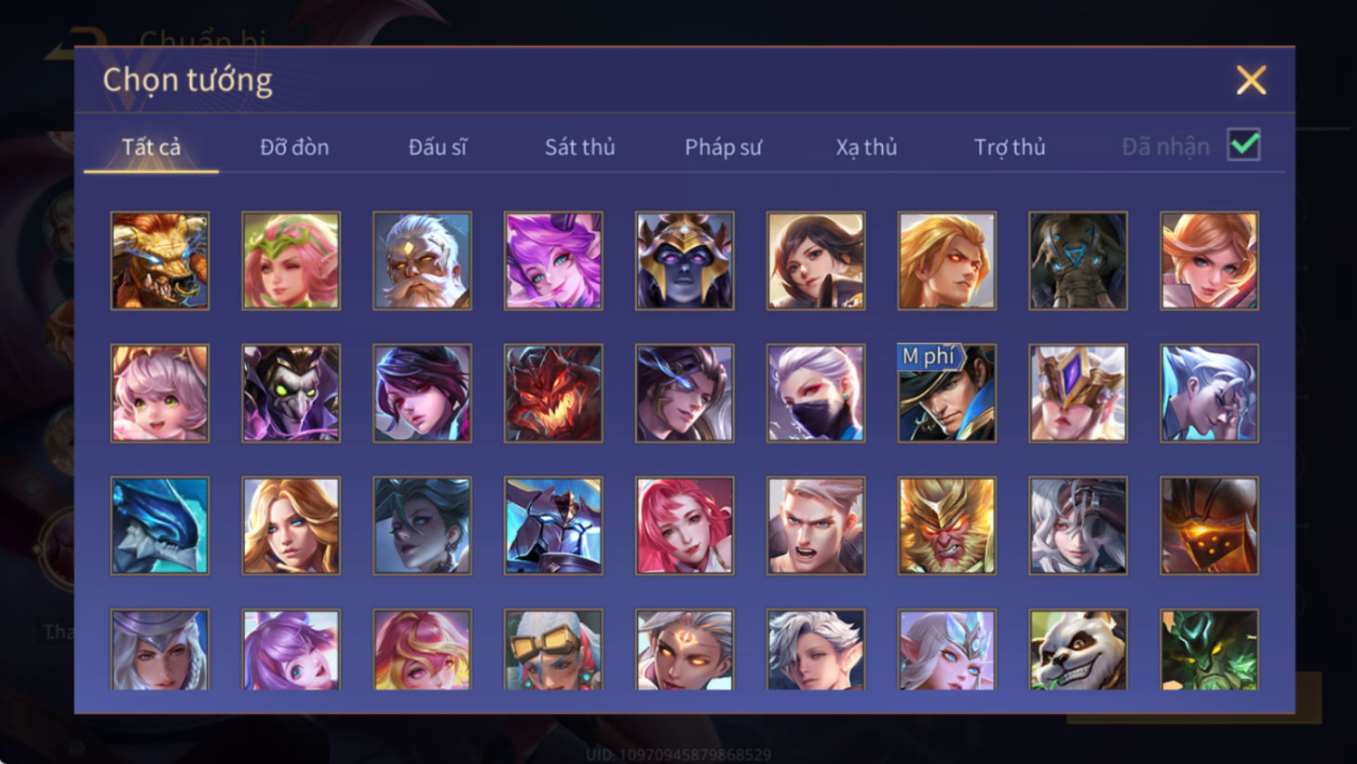Screen dimensions: 1357x764
Task: Pick the golden monkey king hero
Action: coord(946,525)
